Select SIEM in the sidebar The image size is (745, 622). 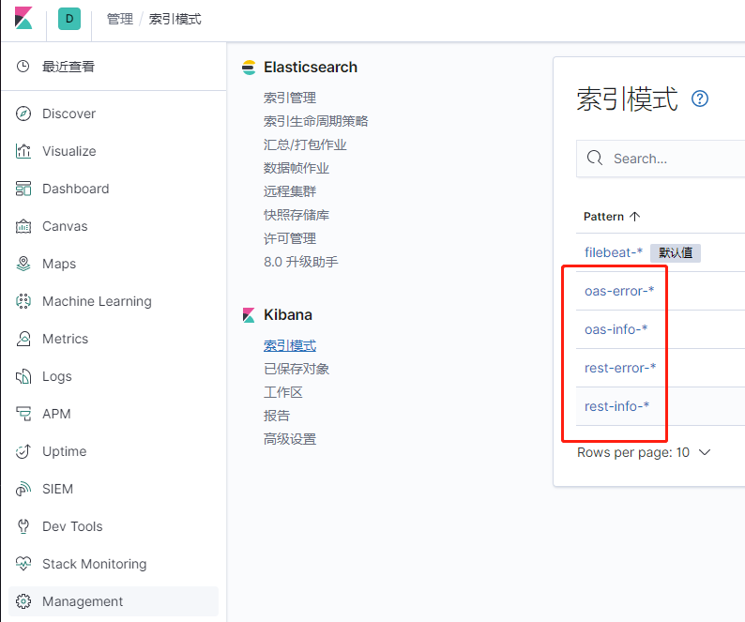point(57,489)
